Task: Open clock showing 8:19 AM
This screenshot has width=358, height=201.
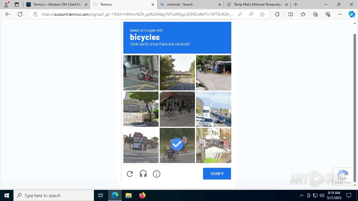Action: 334,195
